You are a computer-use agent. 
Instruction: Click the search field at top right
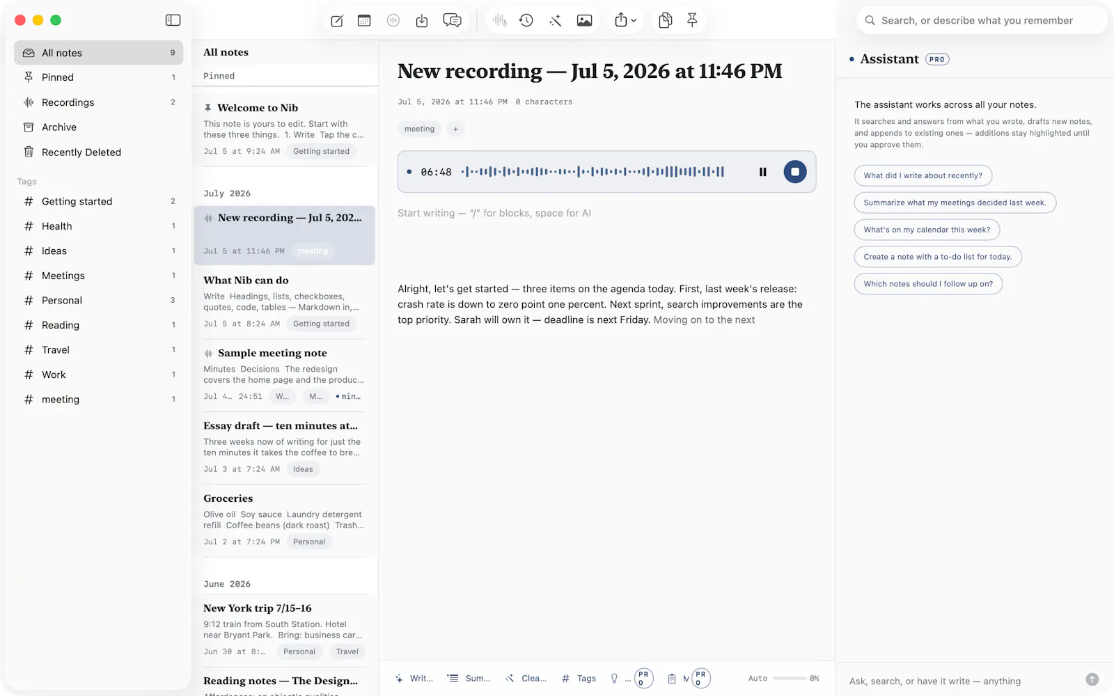coord(981,20)
